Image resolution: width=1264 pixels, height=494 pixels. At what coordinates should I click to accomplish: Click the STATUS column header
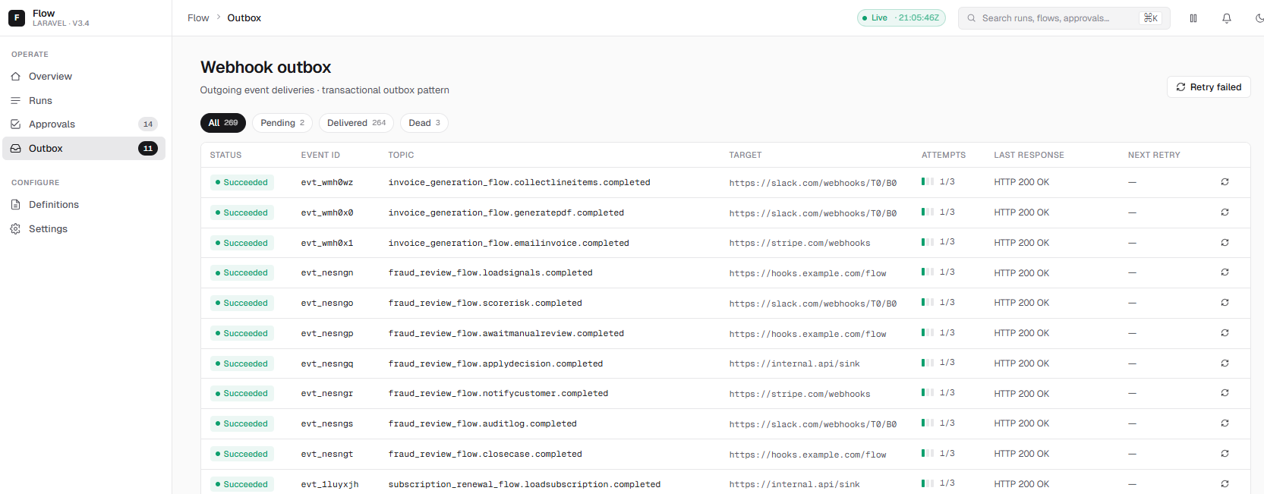225,155
